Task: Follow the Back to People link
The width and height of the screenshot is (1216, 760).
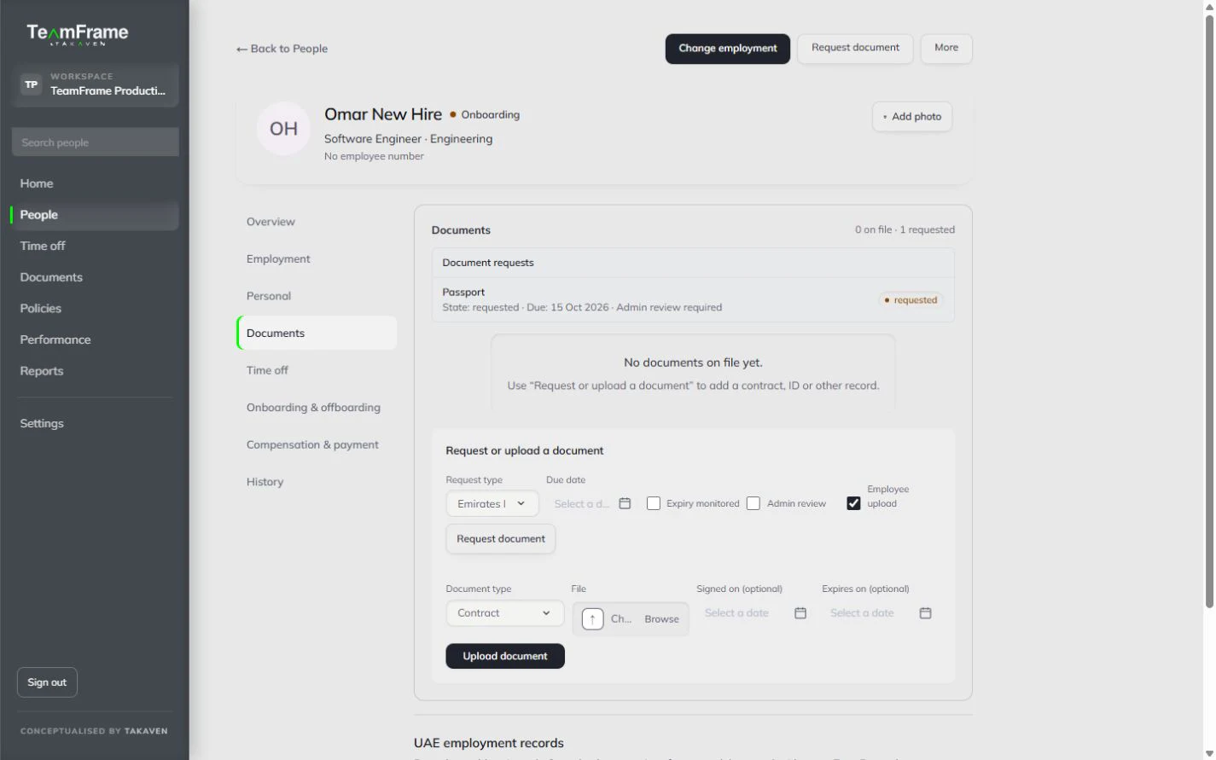Action: pos(282,49)
